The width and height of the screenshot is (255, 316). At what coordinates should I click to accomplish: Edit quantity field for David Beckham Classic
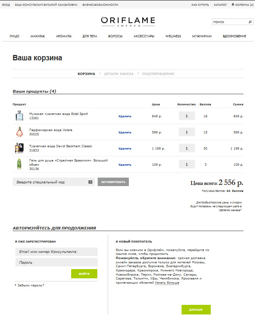[x=187, y=148]
